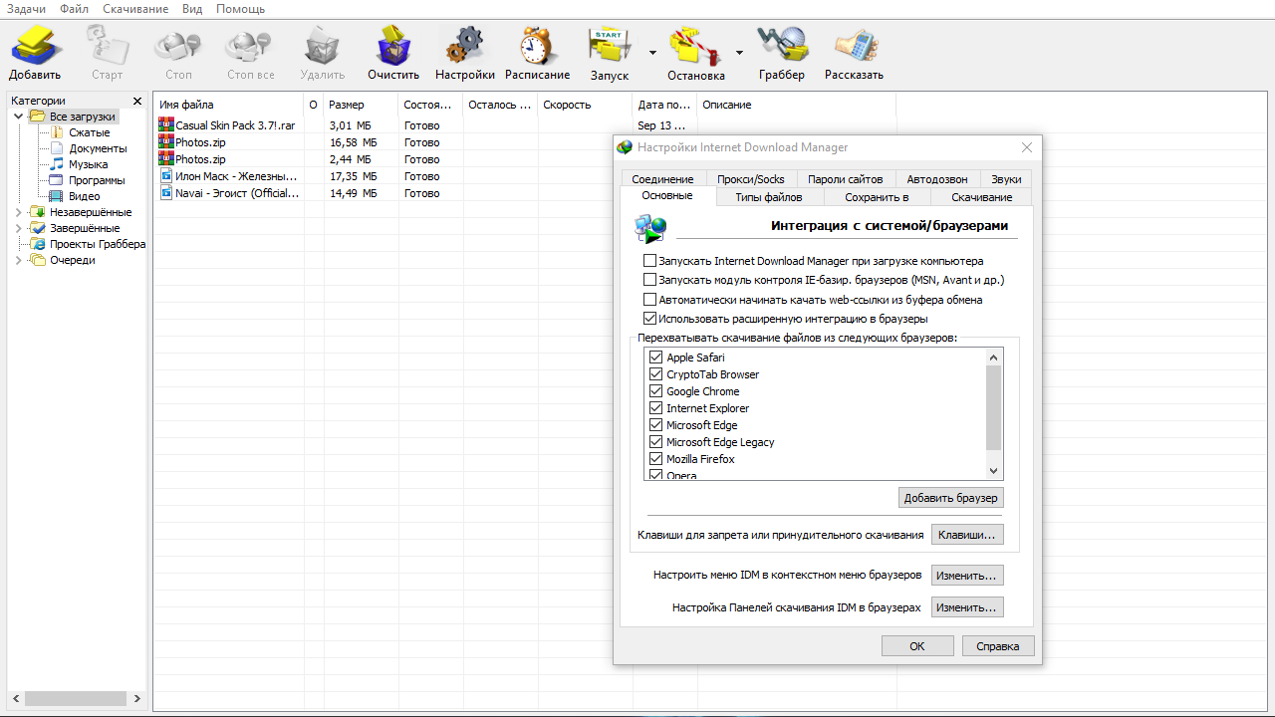Uncheck CryptoTab Browser checkbox

coord(655,374)
